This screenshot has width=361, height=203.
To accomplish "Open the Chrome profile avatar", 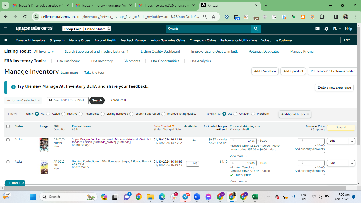I will coord(346,17).
